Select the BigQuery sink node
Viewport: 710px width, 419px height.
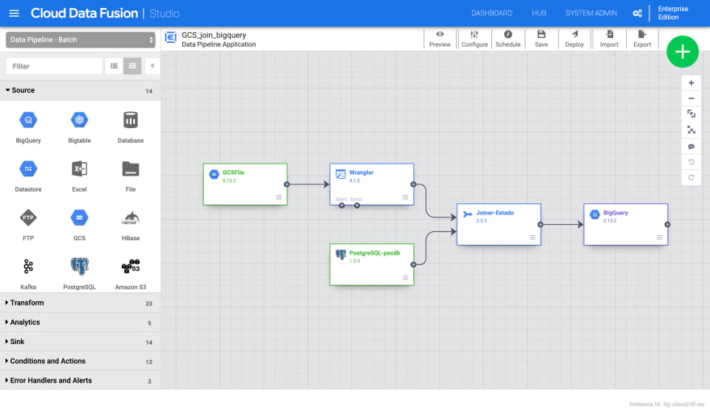625,225
